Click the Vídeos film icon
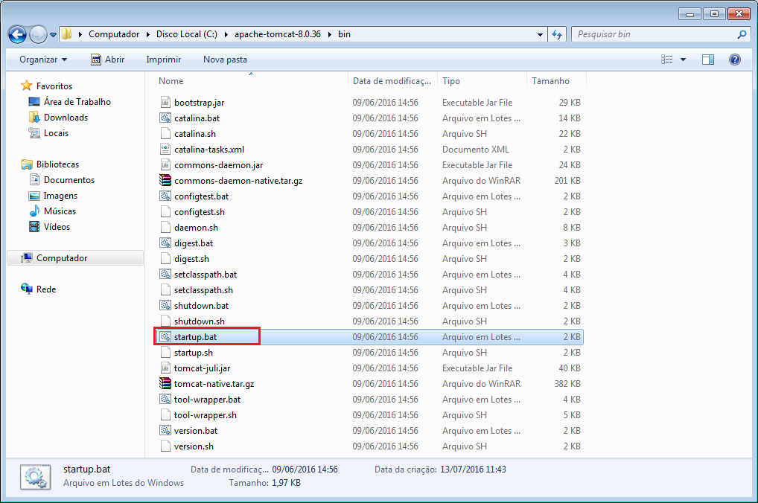Image resolution: width=758 pixels, height=503 pixels. coord(34,227)
